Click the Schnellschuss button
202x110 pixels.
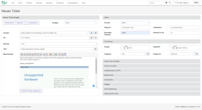click(x=9, y=23)
